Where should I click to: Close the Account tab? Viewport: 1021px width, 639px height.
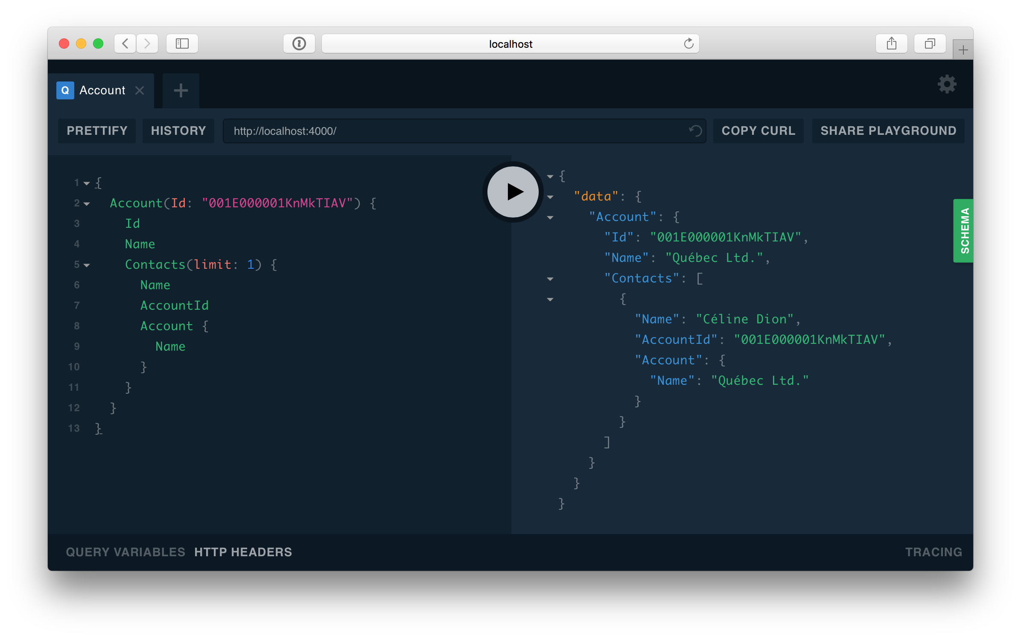[x=140, y=90]
